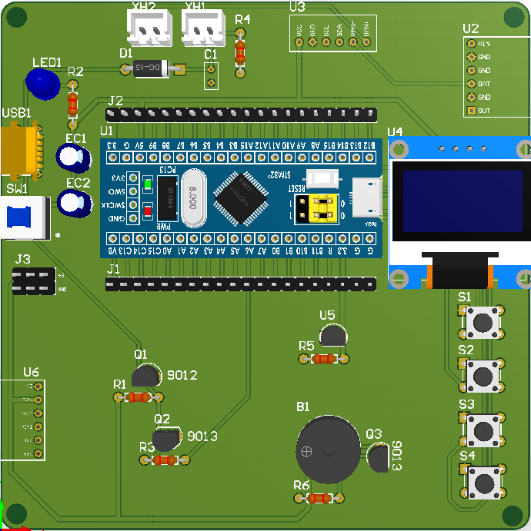Click the J2 female header strip

[241, 114]
